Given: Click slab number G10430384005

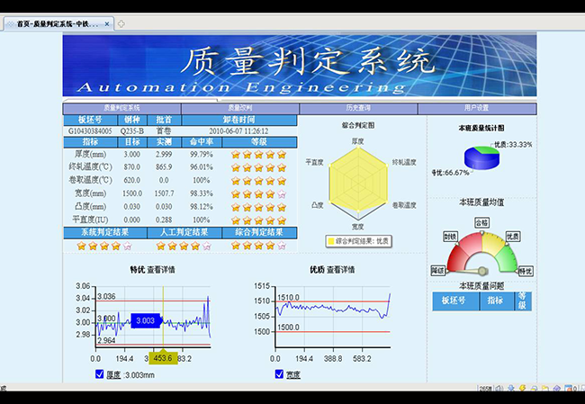Looking at the screenshot, I should point(90,131).
